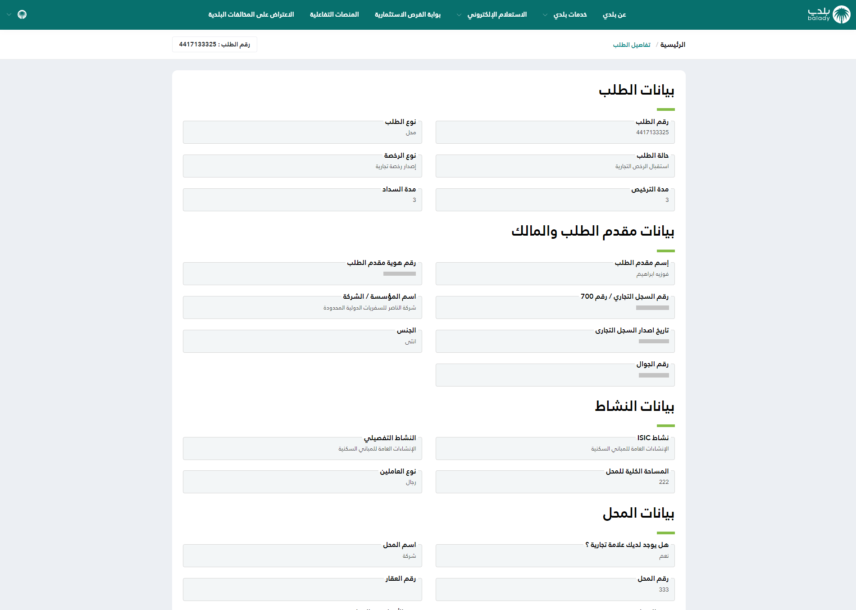Select الاعتراض على المخالفات البلدية menu item

[251, 14]
